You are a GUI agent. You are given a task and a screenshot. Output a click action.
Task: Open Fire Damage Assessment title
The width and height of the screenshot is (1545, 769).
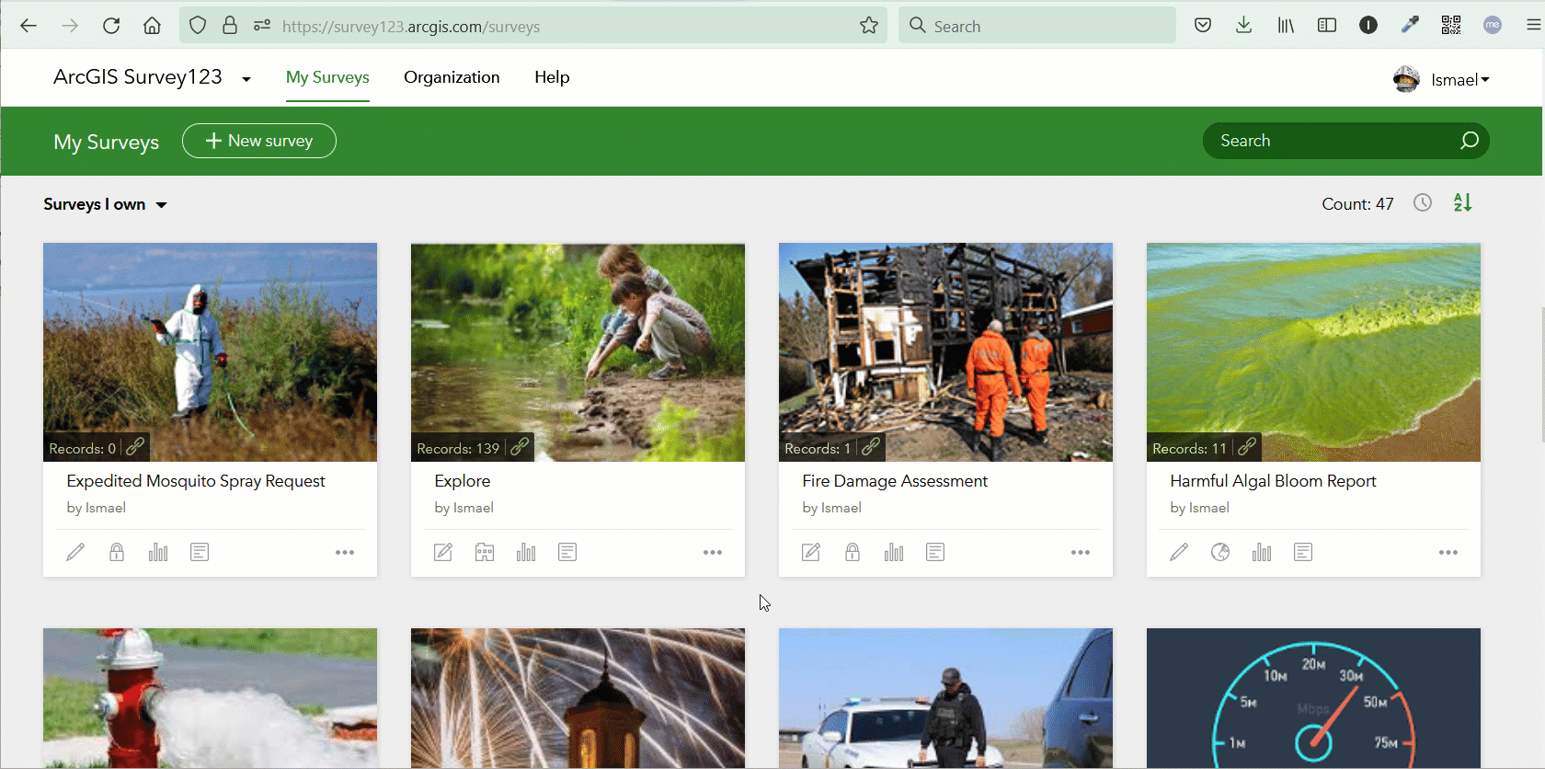(895, 481)
